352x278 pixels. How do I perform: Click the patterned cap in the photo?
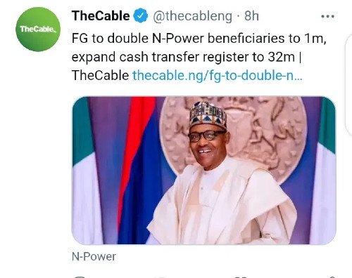(x=208, y=114)
